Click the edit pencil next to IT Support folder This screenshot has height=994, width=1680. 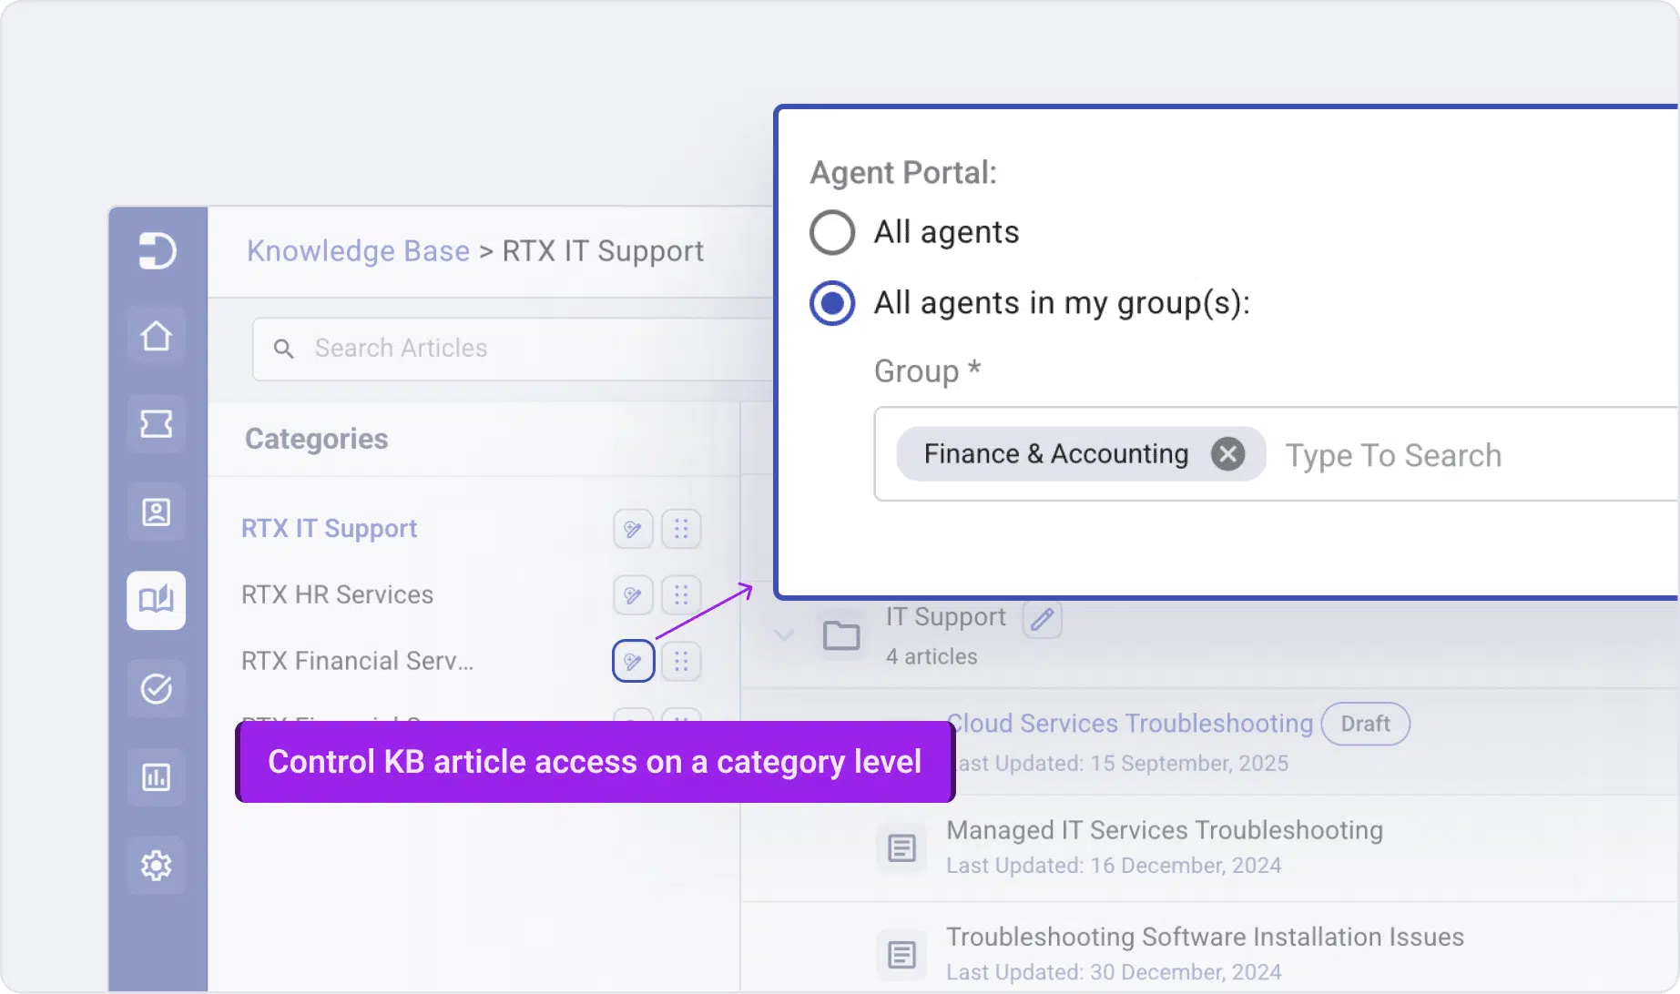[x=1043, y=619]
